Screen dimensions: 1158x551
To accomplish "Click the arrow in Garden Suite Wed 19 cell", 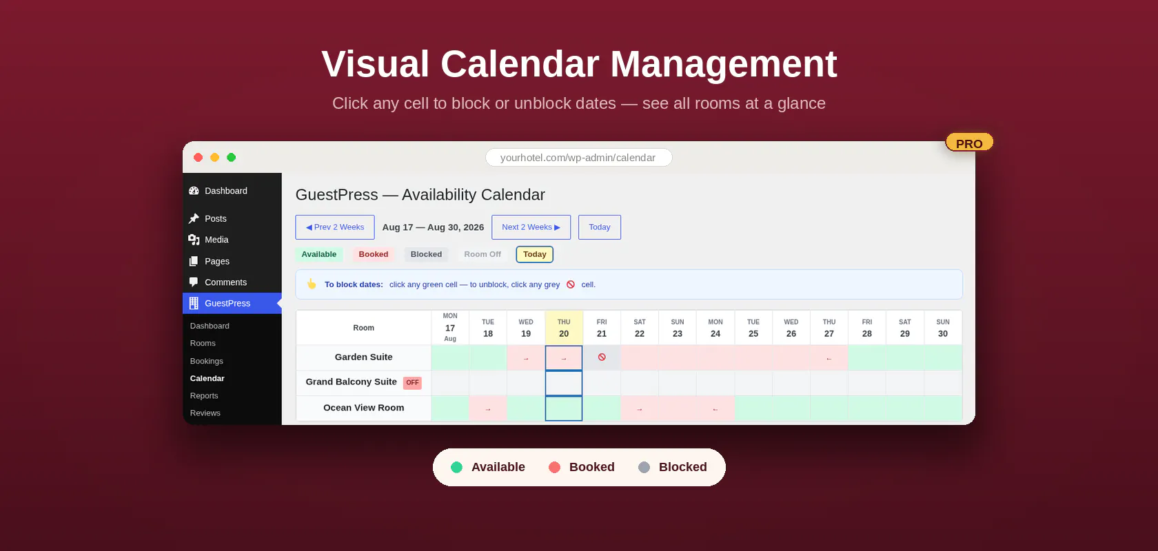I will [526, 358].
